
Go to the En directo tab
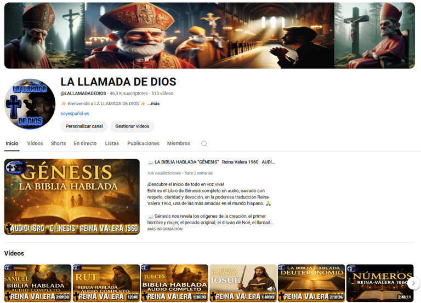[x=85, y=144]
